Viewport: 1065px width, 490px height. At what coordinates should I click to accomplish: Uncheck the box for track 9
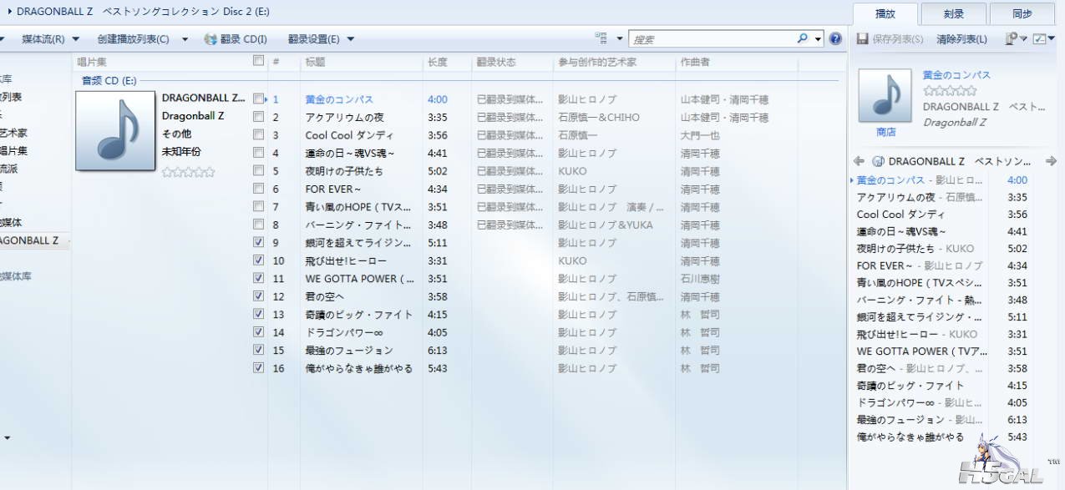pyautogui.click(x=258, y=242)
